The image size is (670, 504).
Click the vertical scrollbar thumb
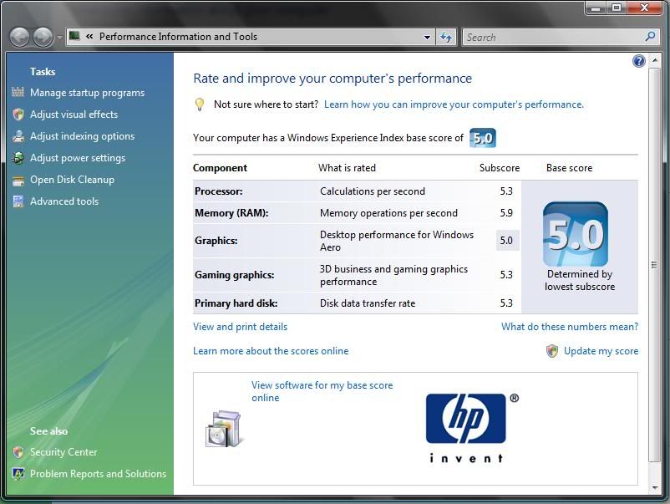coord(655,265)
